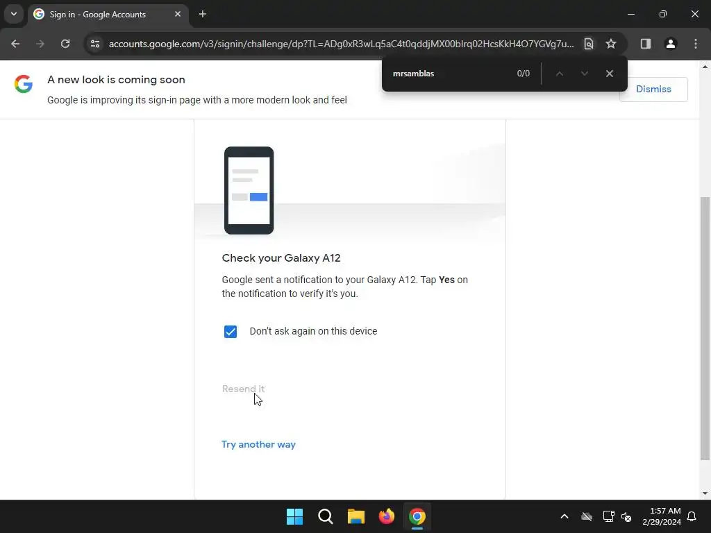Restore down the Chrome window
Screen dimensions: 711x533
point(663,14)
